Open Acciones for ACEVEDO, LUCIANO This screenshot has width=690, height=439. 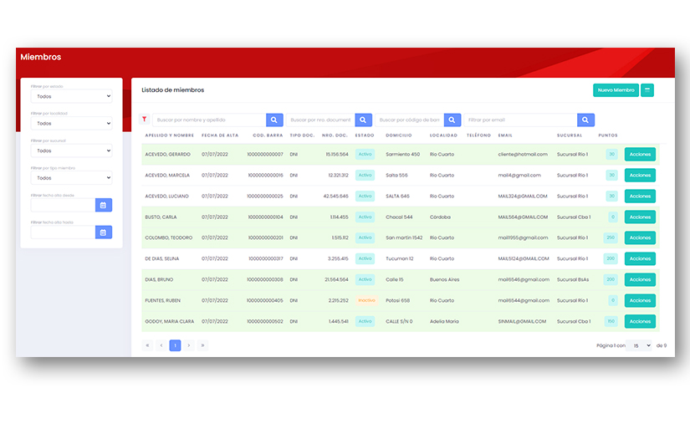click(640, 197)
